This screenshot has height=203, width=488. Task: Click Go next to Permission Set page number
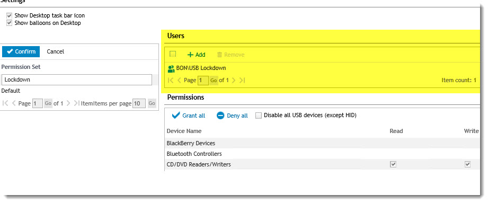tap(48, 103)
